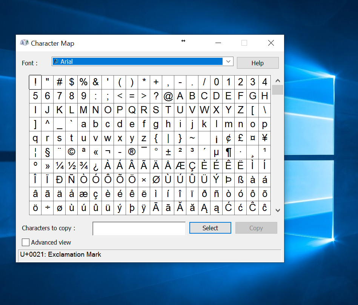Screen dimensions: 358x305
Task: Open the Help button
Action: point(258,63)
